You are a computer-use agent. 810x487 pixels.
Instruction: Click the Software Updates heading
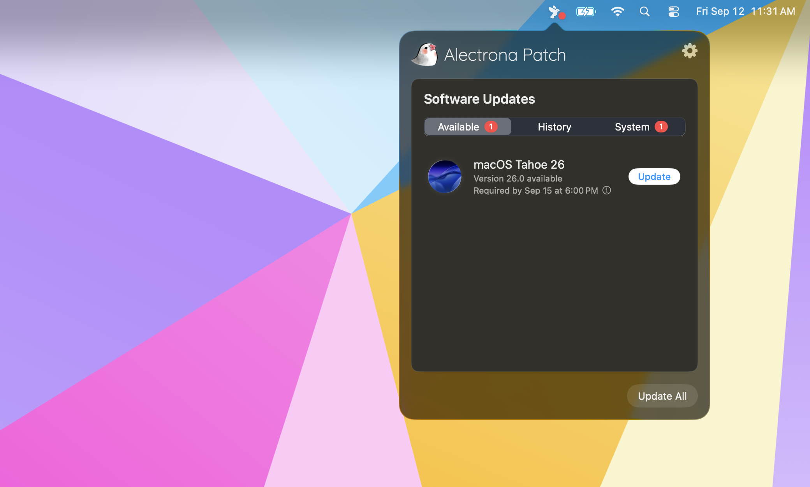coord(479,99)
